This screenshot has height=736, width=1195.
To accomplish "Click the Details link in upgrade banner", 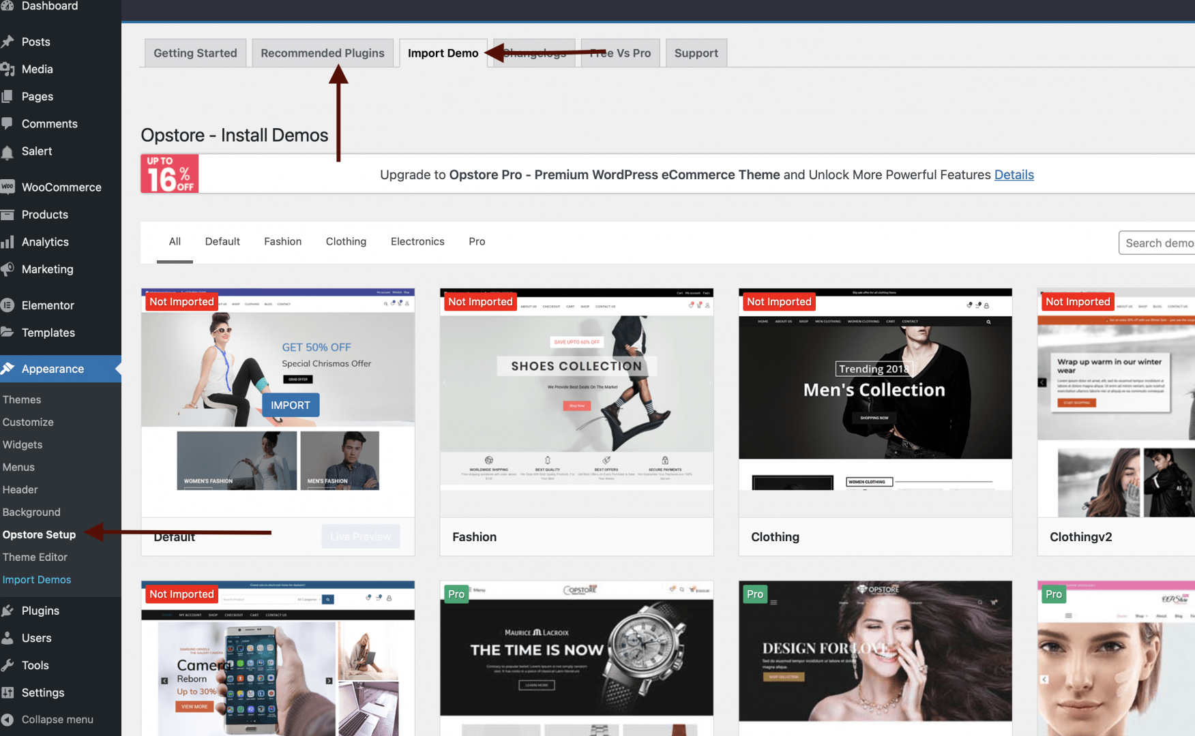I will tap(1014, 174).
